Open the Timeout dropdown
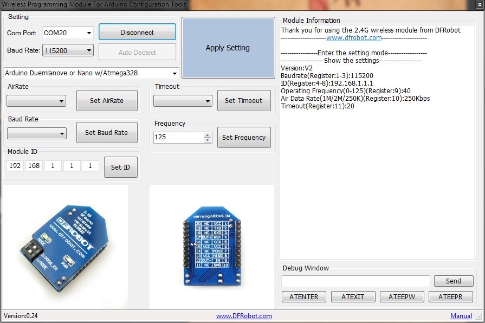This screenshot has width=485, height=323. click(x=183, y=101)
